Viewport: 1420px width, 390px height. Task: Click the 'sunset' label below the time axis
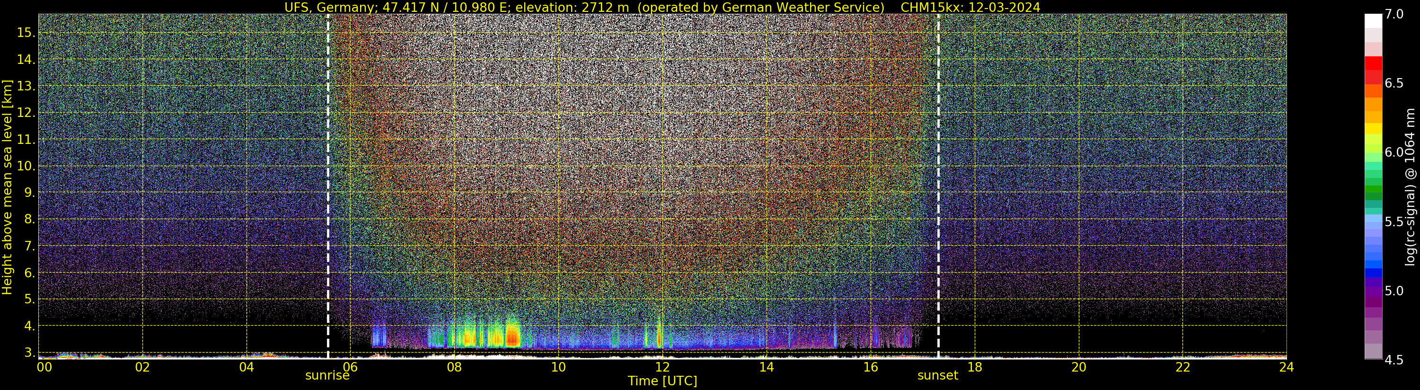(x=938, y=376)
